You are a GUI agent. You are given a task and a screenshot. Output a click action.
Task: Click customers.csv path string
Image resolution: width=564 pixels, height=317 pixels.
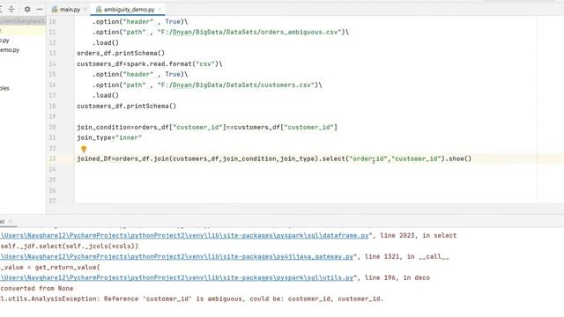(x=236, y=85)
